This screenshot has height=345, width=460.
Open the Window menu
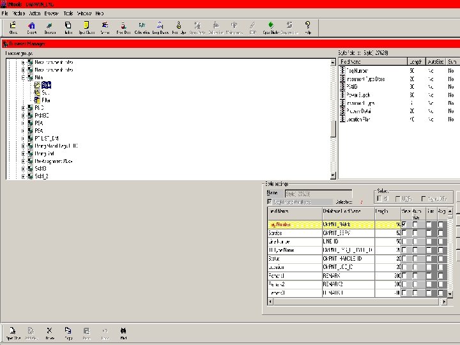pyautogui.click(x=84, y=13)
